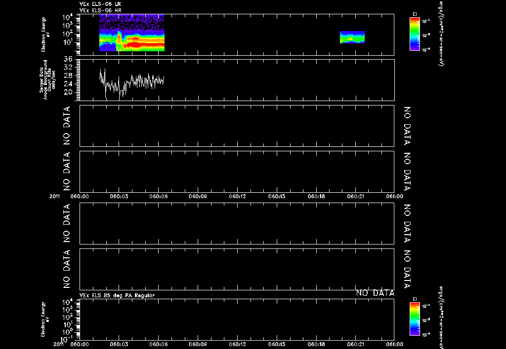Click the anode background count rate line trace
The height and width of the screenshot is (349, 506).
point(131,83)
